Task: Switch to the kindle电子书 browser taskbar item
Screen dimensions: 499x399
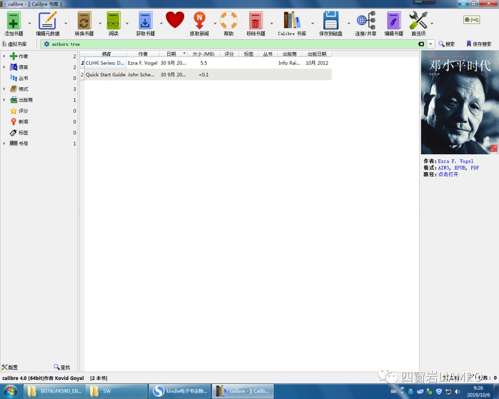Action: 180,391
